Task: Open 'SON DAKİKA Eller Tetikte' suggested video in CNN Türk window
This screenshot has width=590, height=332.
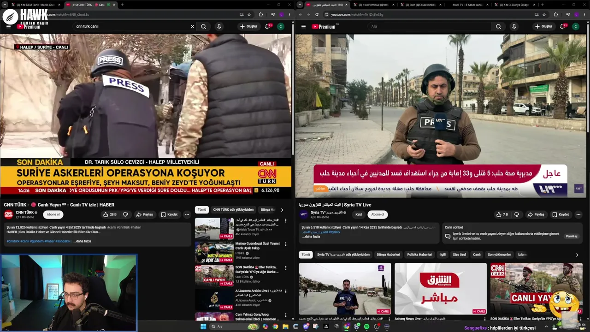Action: [x=214, y=275]
